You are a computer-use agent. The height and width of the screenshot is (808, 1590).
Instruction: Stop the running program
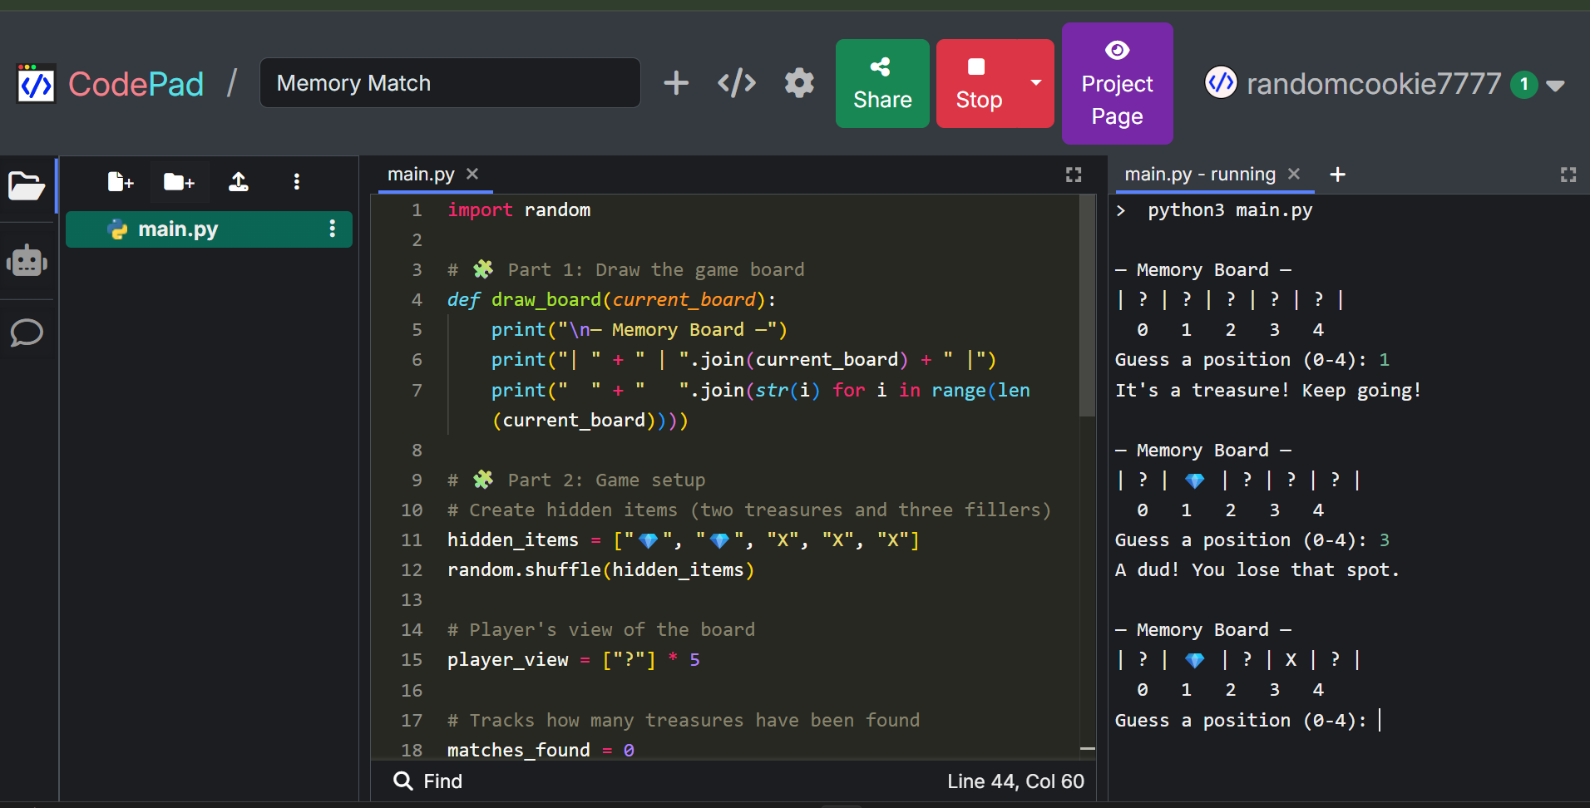[979, 83]
